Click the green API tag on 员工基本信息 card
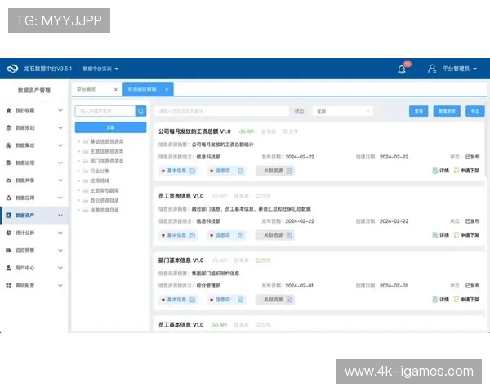 click(x=220, y=325)
